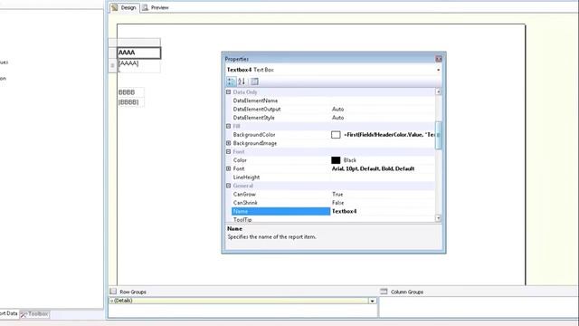Select the BackgroundColor property row

(x=254, y=135)
